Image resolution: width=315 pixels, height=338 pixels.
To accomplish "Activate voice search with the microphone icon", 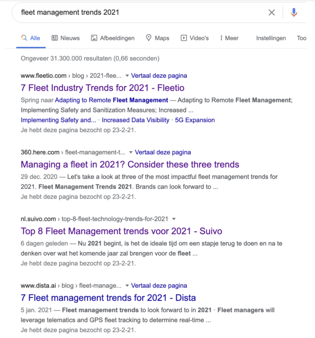I will (294, 13).
